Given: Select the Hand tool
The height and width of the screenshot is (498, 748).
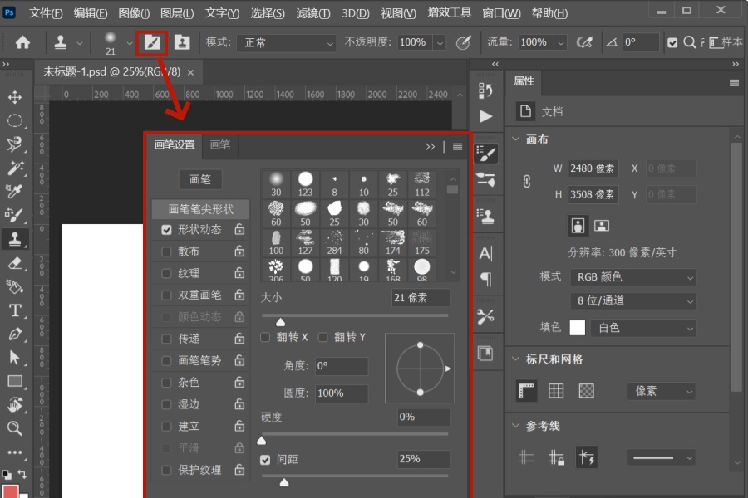Looking at the screenshot, I should pos(14,404).
